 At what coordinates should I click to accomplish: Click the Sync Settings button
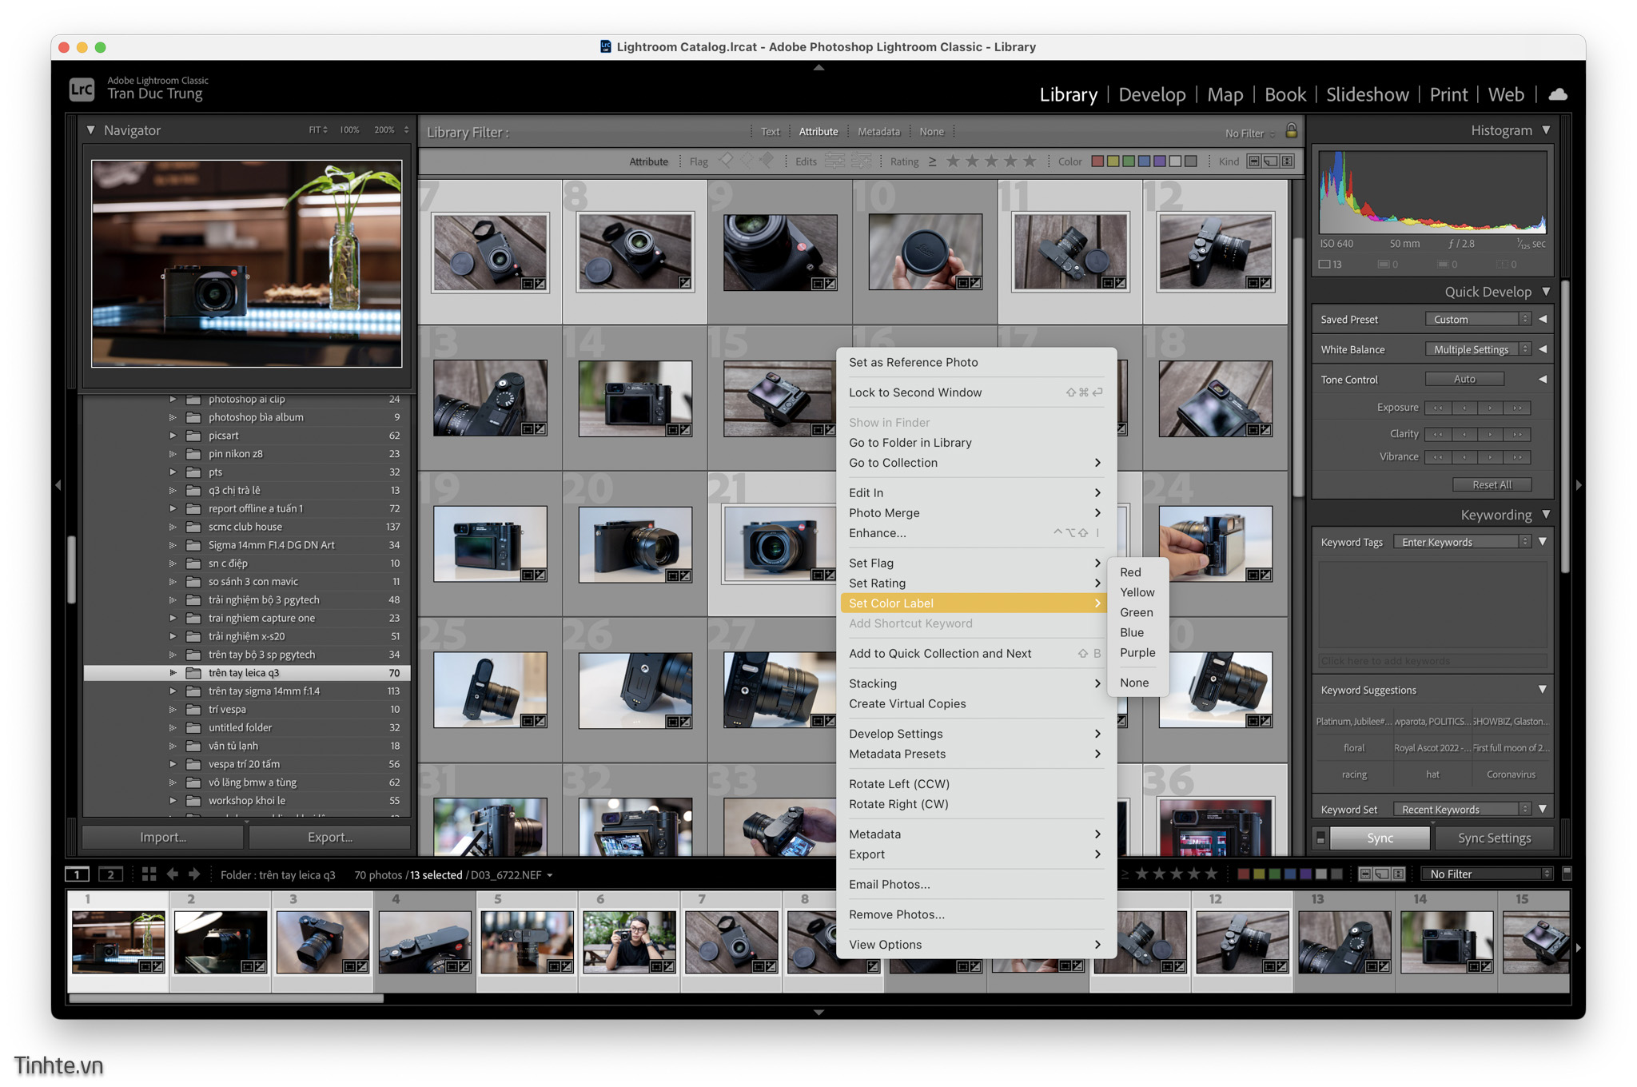[1494, 838]
